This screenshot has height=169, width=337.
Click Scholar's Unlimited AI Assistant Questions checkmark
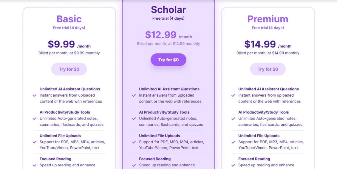[x=134, y=95]
